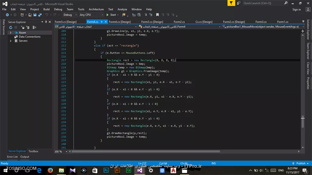Expand the Servers node
This screenshot has width=312, height=175.
click(11, 41)
